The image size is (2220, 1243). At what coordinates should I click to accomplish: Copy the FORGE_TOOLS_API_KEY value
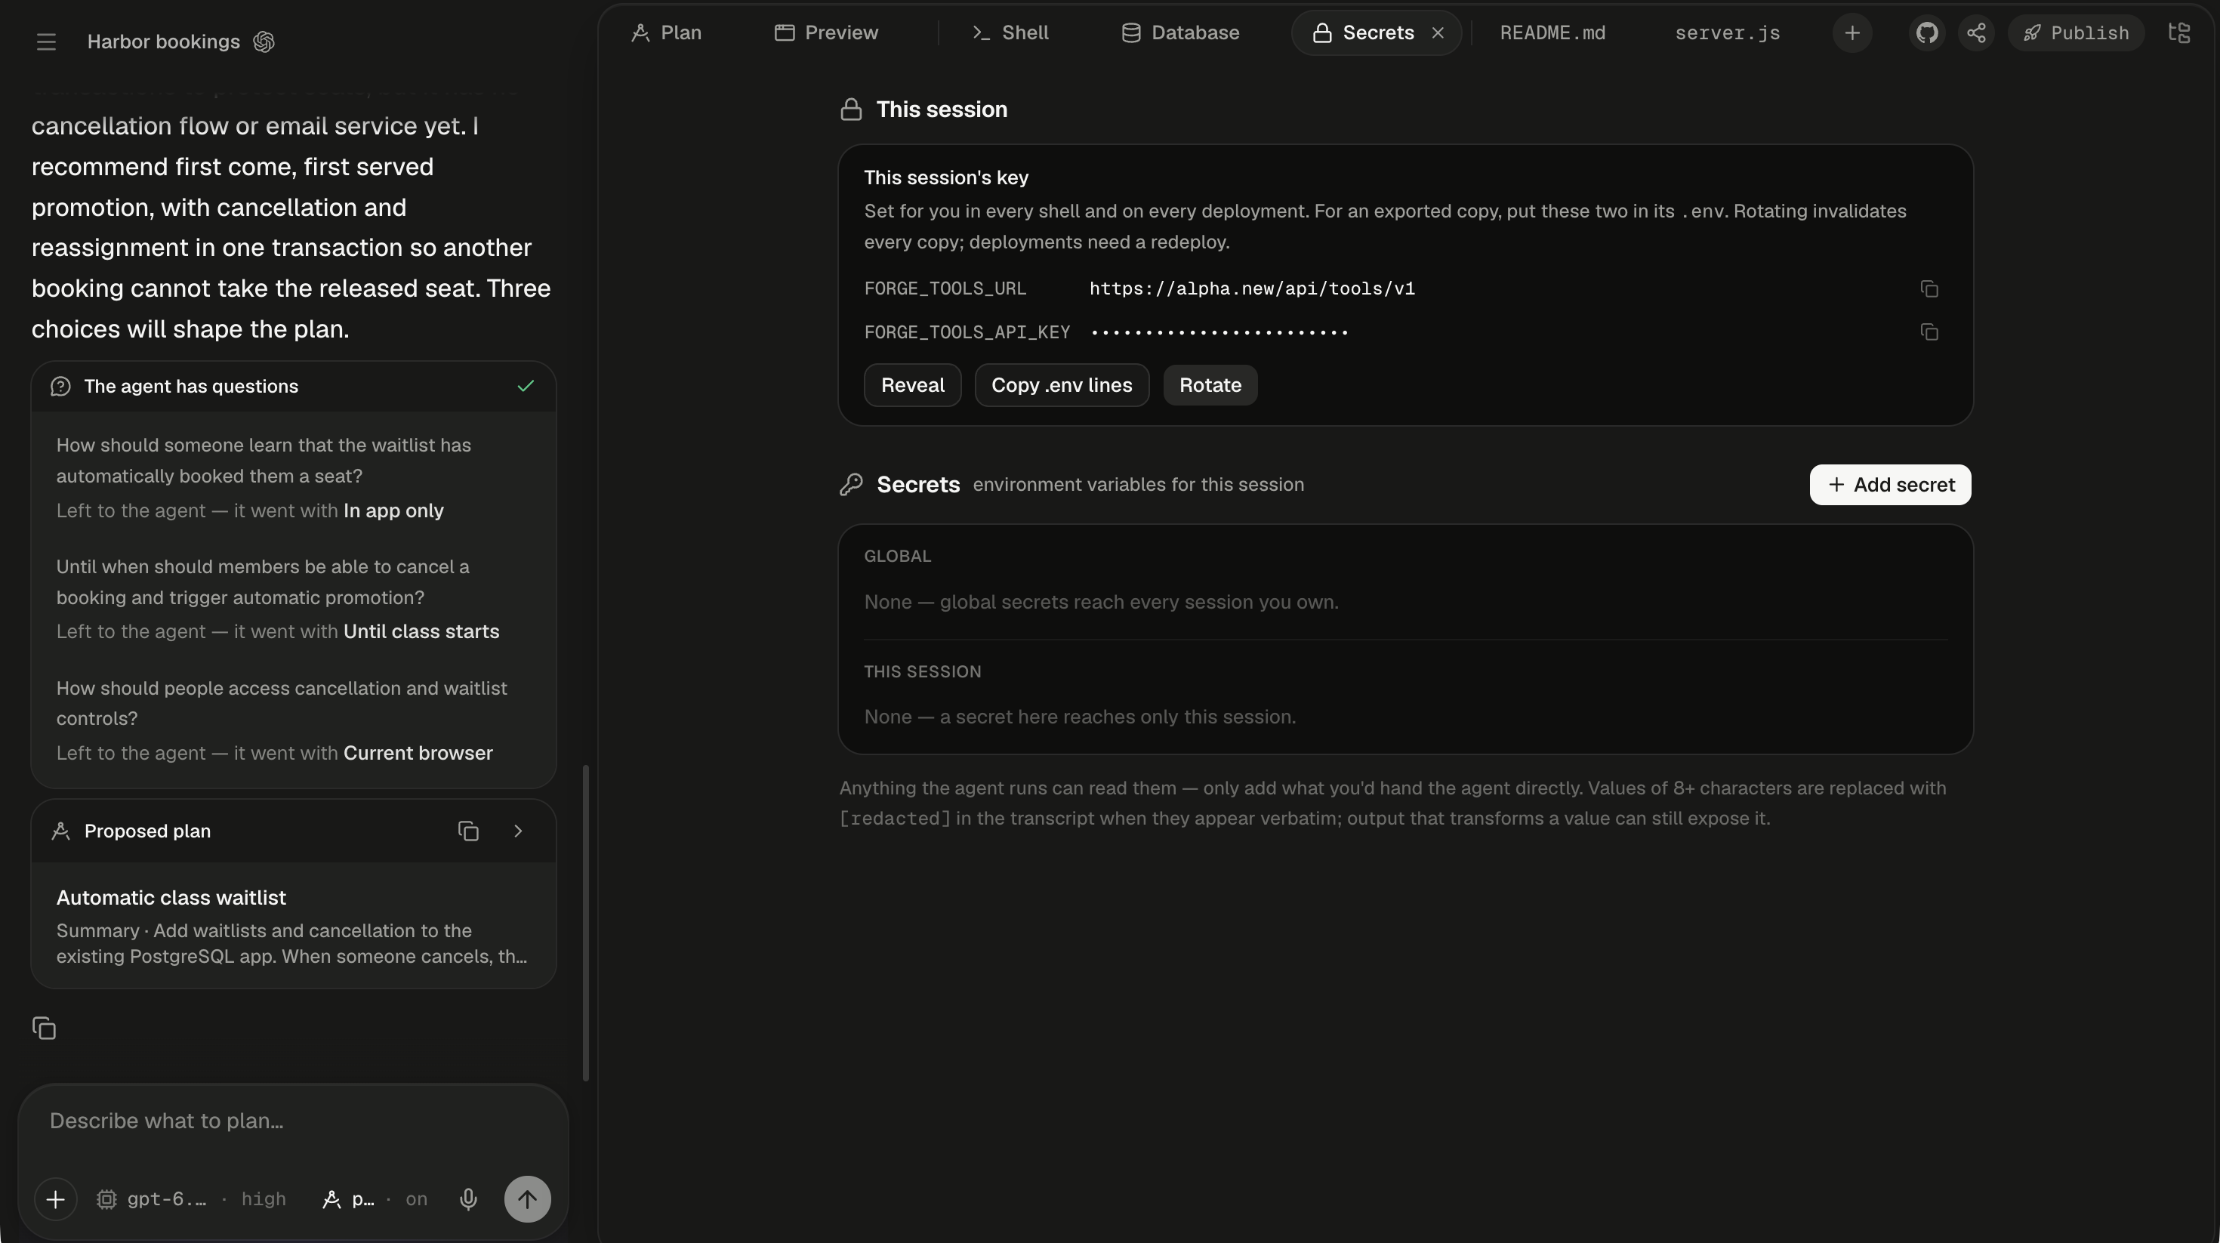(x=1929, y=332)
